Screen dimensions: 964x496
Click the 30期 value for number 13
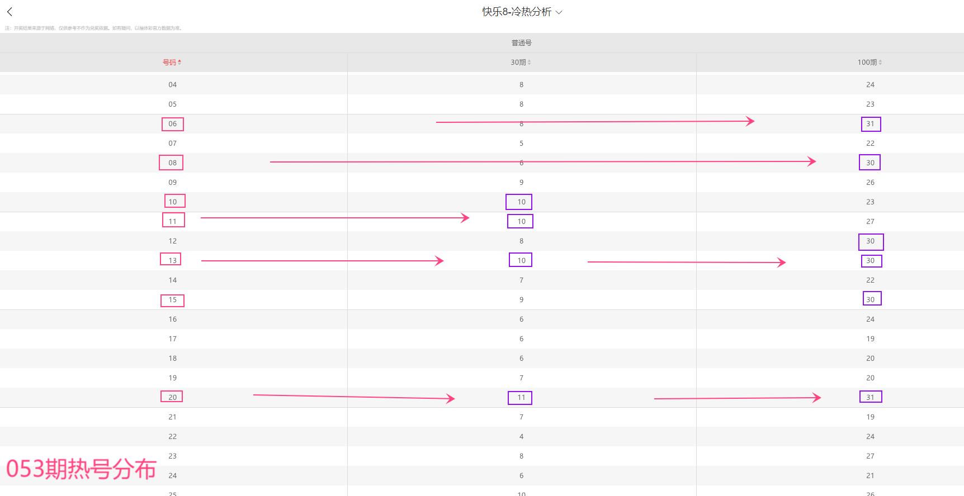click(x=521, y=260)
